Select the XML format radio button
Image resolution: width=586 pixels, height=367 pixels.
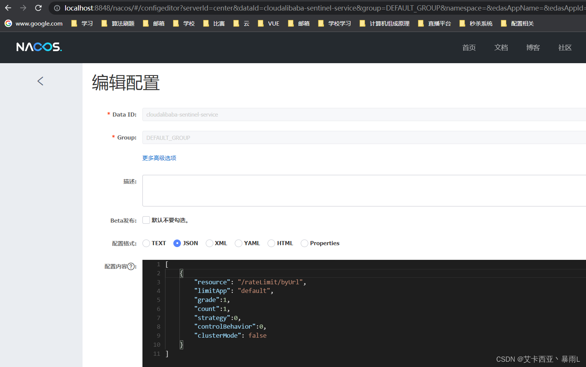click(x=210, y=243)
